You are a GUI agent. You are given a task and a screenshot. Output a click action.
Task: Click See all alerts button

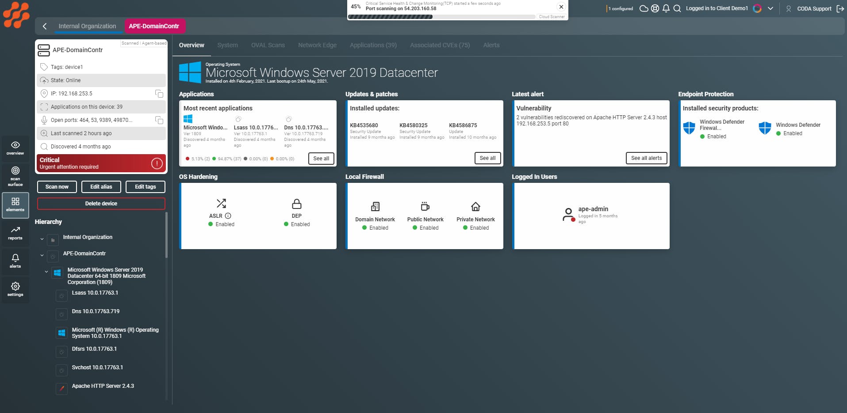pos(646,158)
